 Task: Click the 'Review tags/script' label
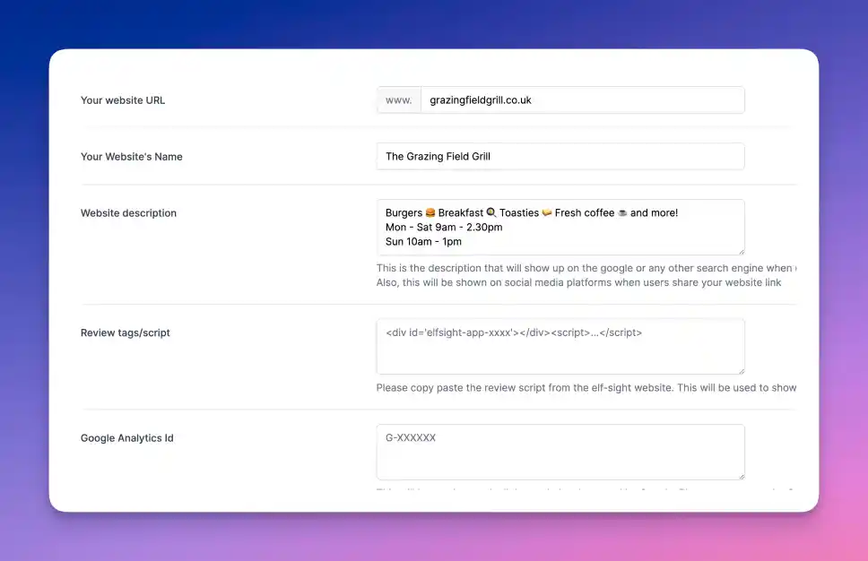point(126,333)
